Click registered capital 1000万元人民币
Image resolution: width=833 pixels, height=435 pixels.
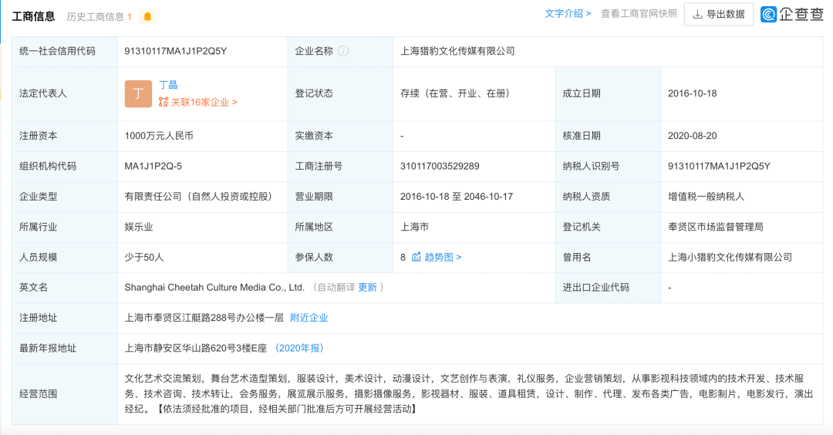pyautogui.click(x=159, y=136)
